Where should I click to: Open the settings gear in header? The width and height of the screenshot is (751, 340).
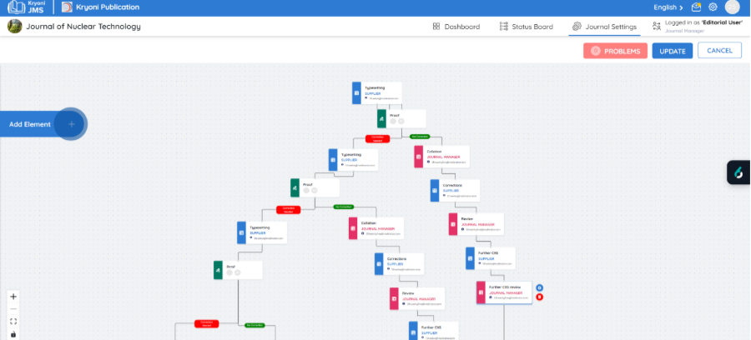point(713,7)
